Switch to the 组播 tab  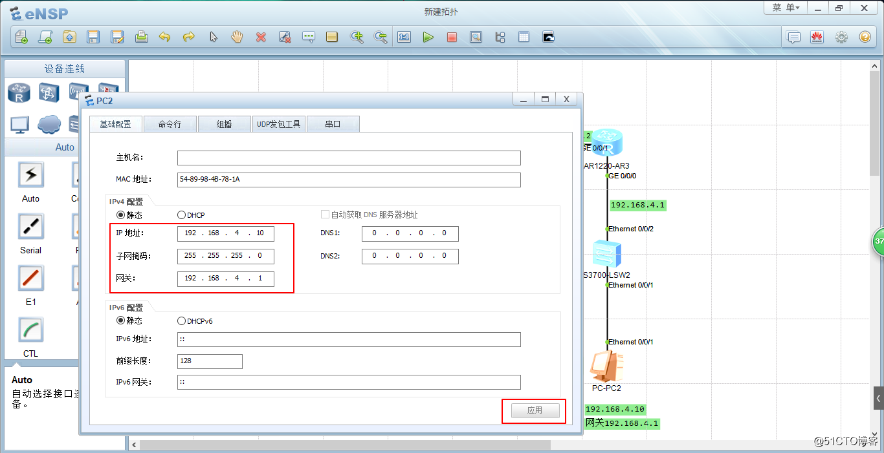pos(224,124)
